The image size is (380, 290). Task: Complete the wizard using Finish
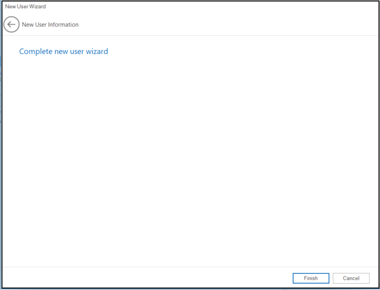[x=311, y=278]
